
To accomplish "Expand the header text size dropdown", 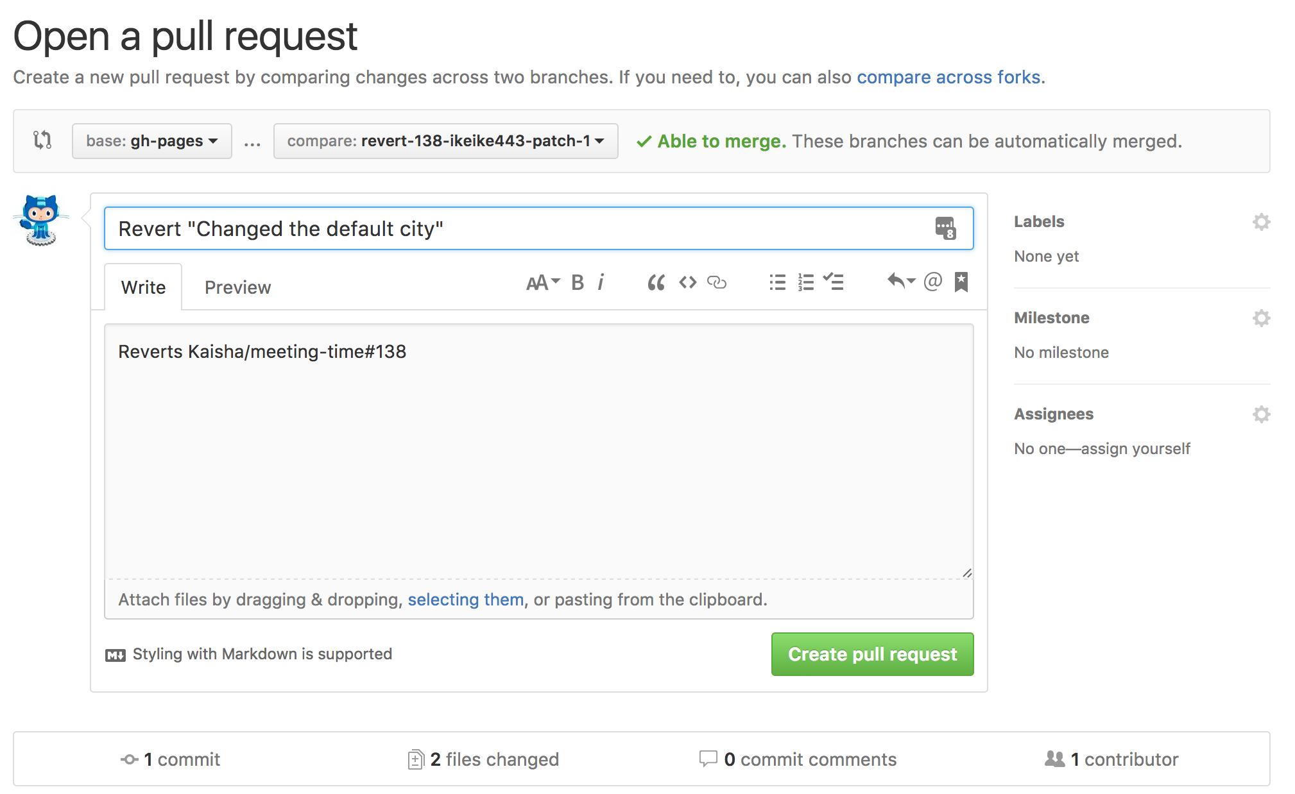I will click(x=543, y=282).
